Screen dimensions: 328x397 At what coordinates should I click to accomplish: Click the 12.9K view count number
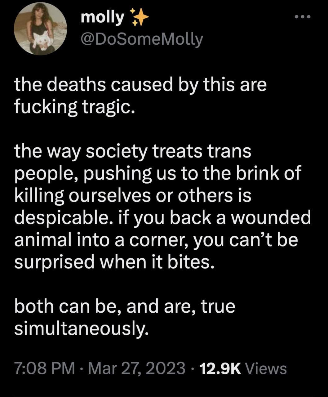[220, 369]
